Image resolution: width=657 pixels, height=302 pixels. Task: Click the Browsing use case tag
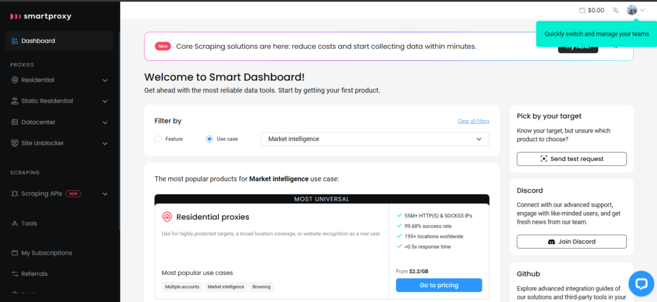tap(262, 287)
